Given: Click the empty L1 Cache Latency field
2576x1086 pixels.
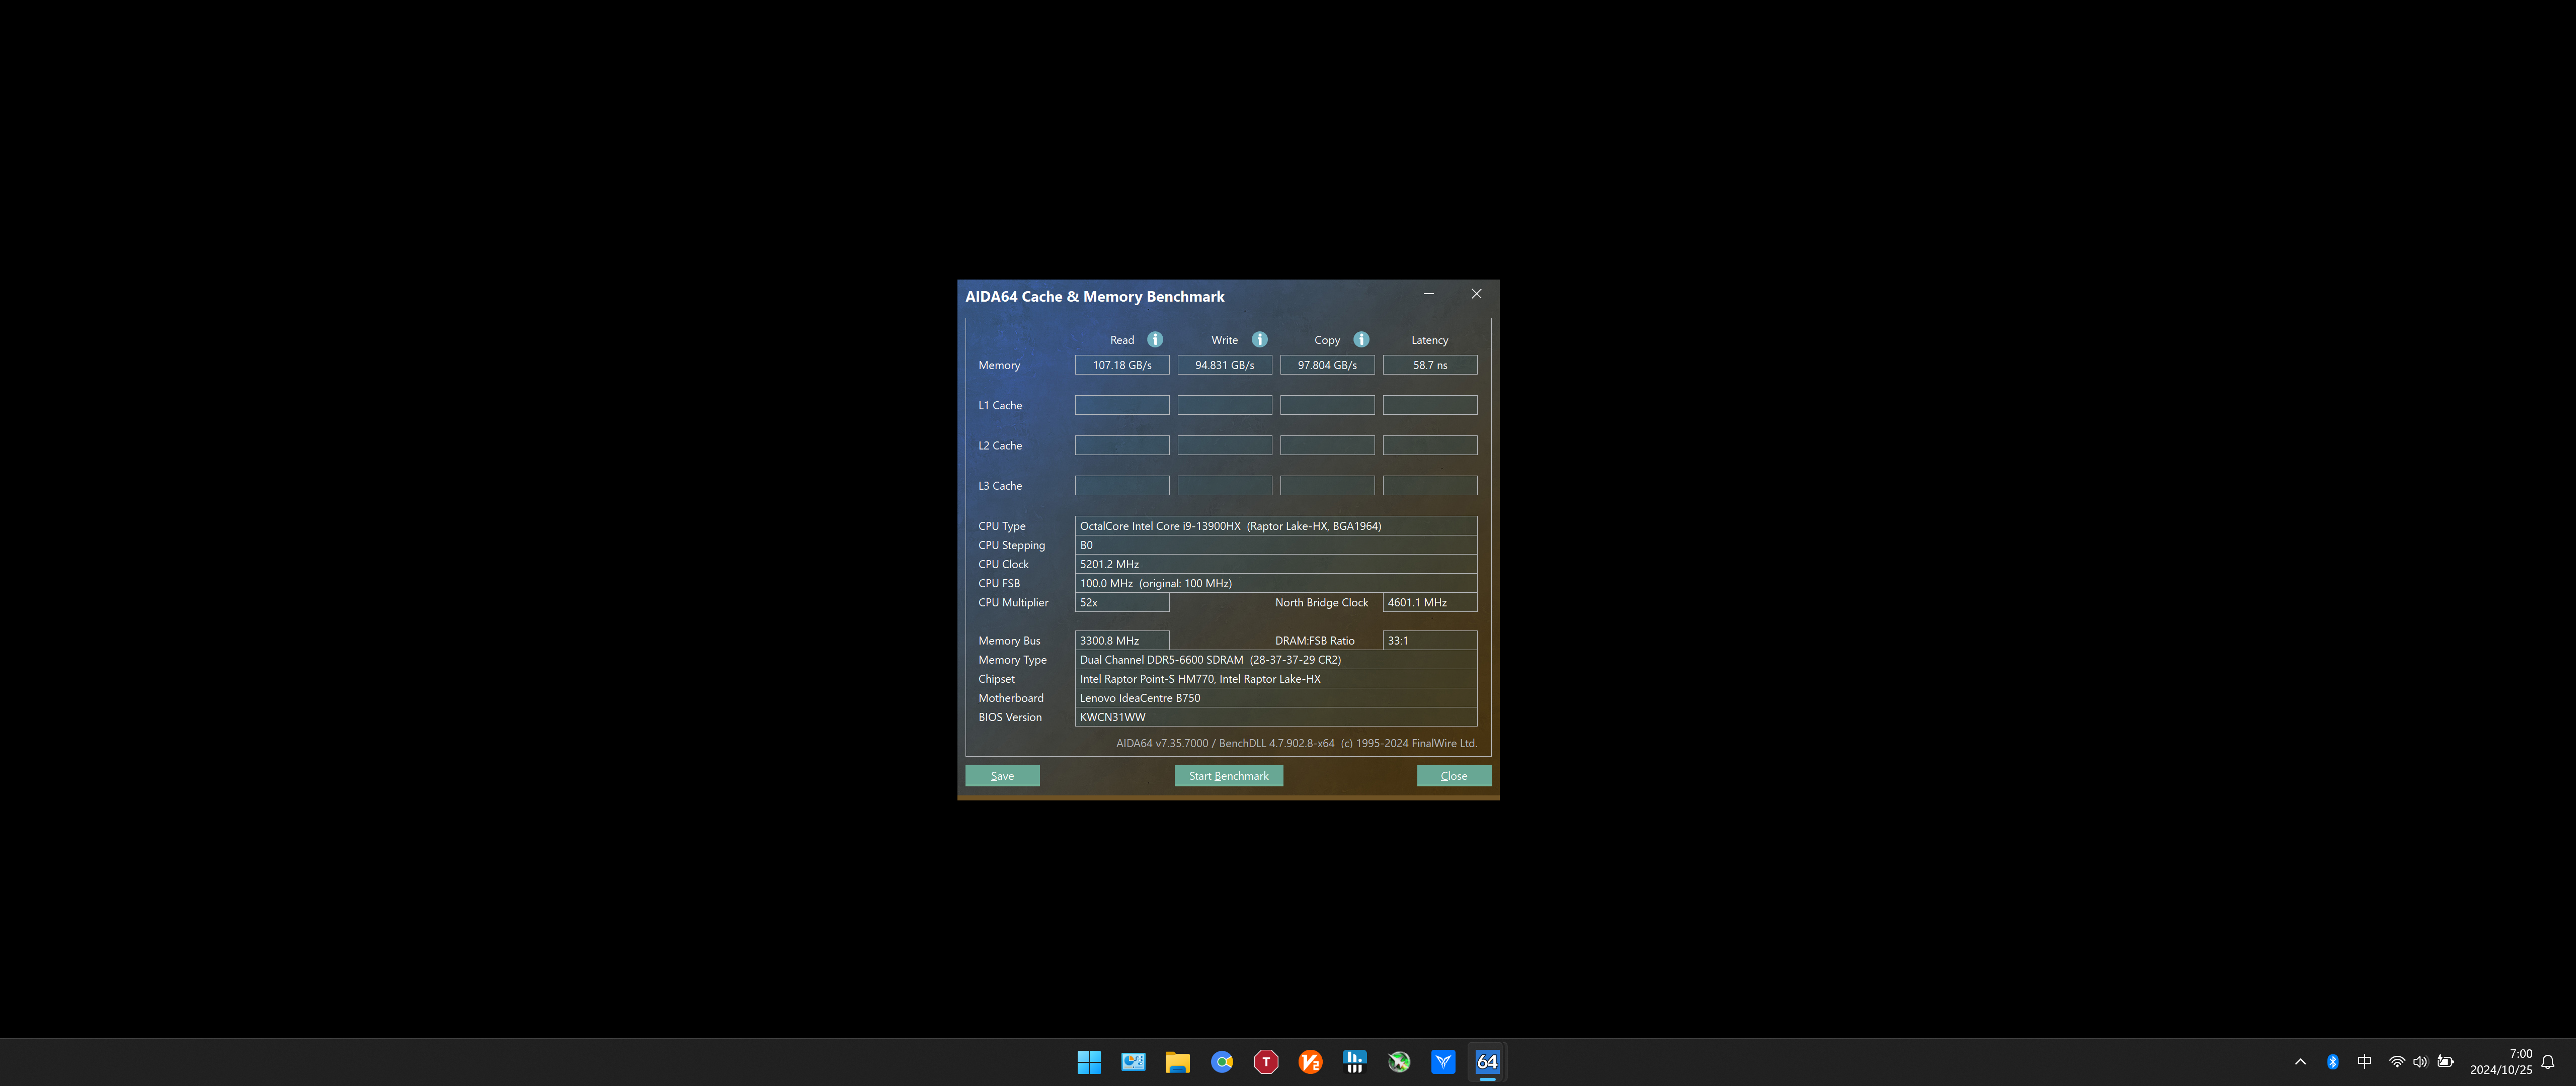Looking at the screenshot, I should (1429, 406).
